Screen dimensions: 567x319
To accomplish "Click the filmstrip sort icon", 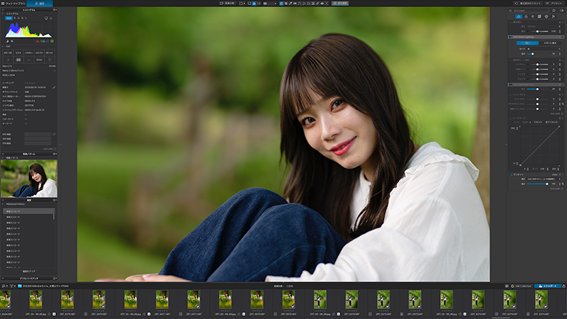I will pos(4,286).
